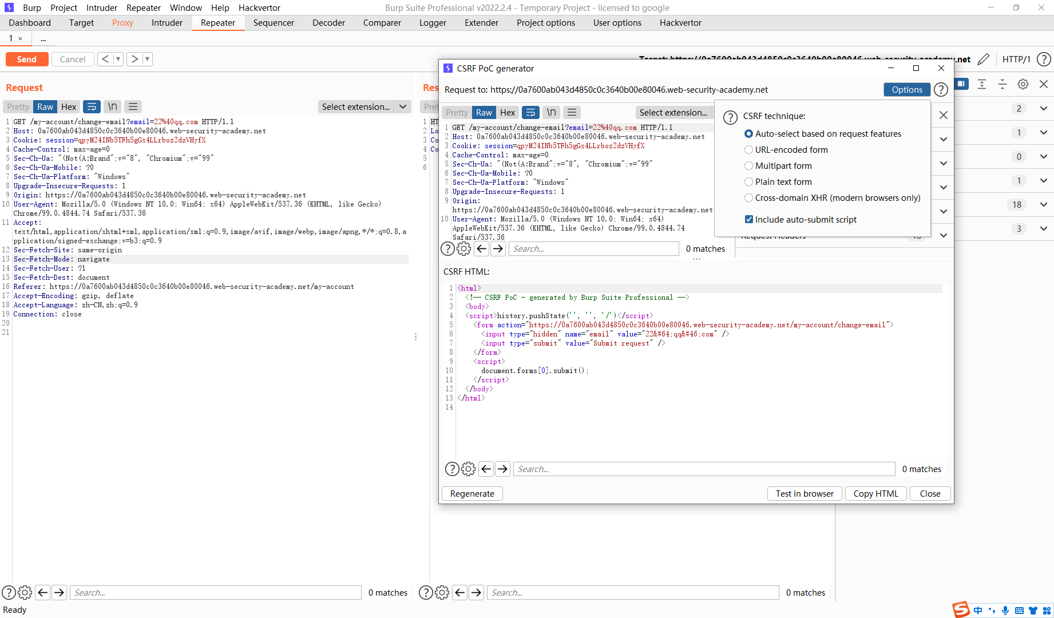This screenshot has height=618, width=1054.
Task: Toggle word wrap icon in CSRF PoC request
Action: (x=530, y=112)
